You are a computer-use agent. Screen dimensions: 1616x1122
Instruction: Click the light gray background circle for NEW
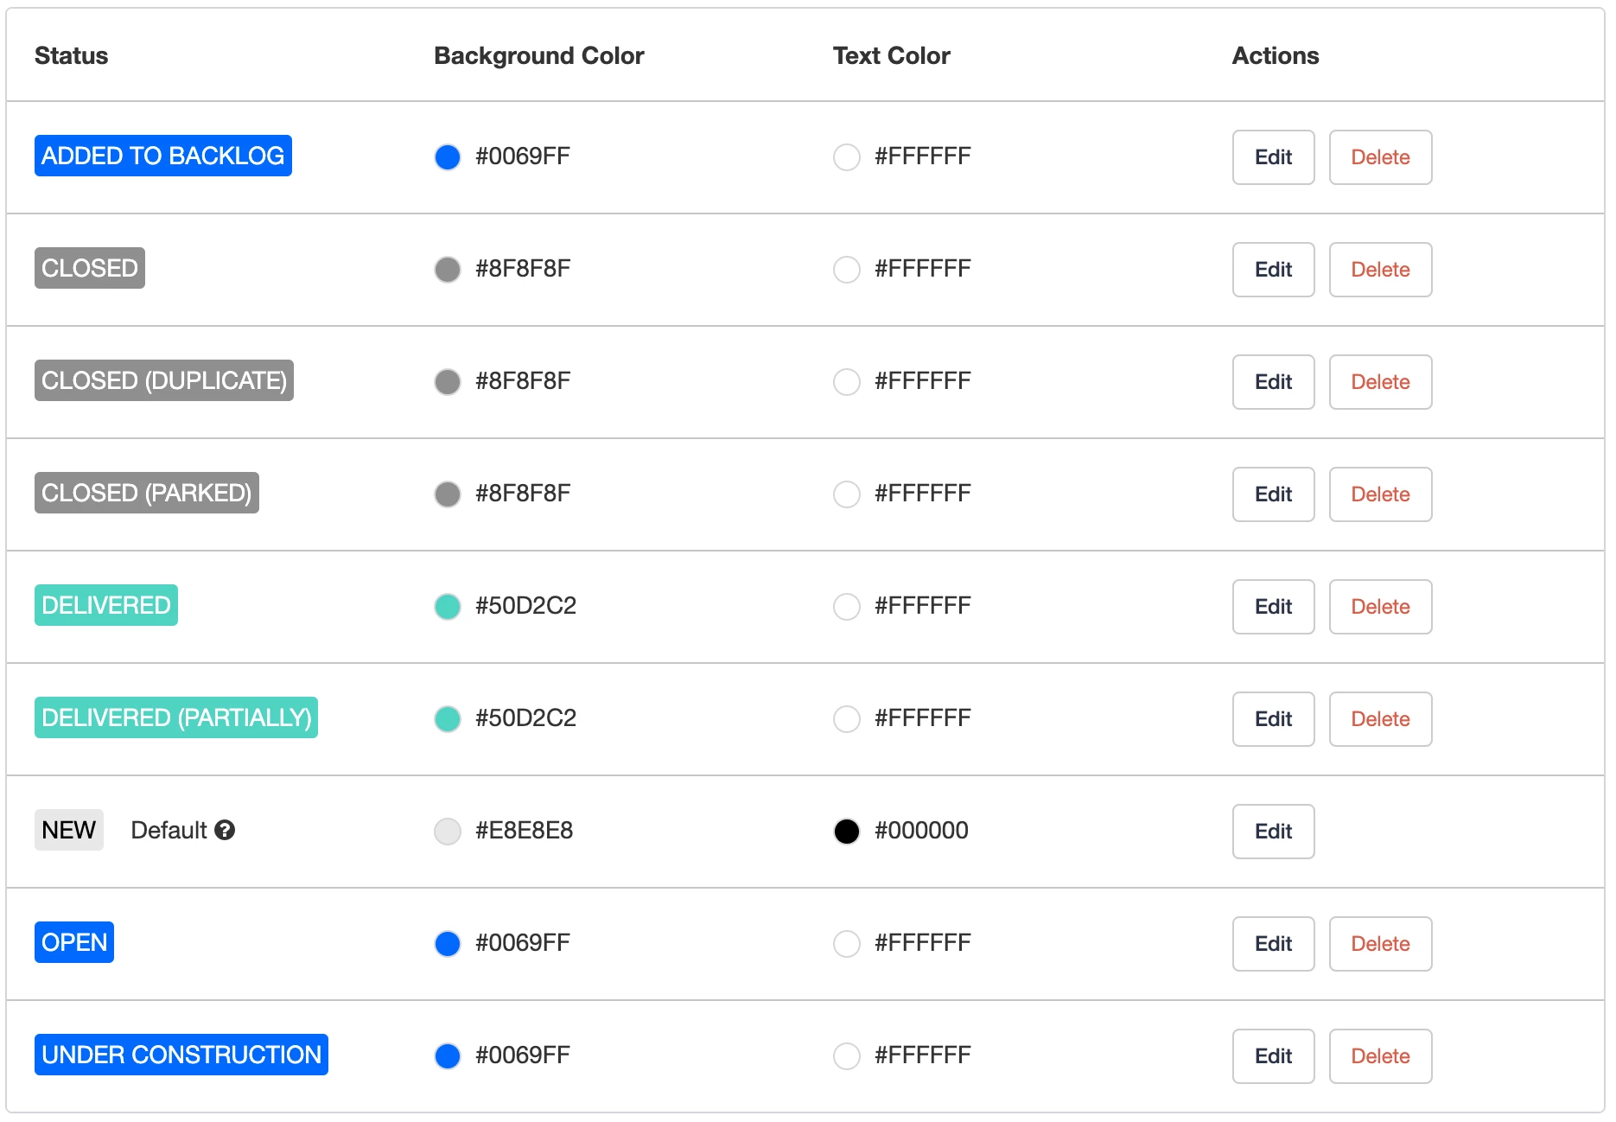pos(448,831)
